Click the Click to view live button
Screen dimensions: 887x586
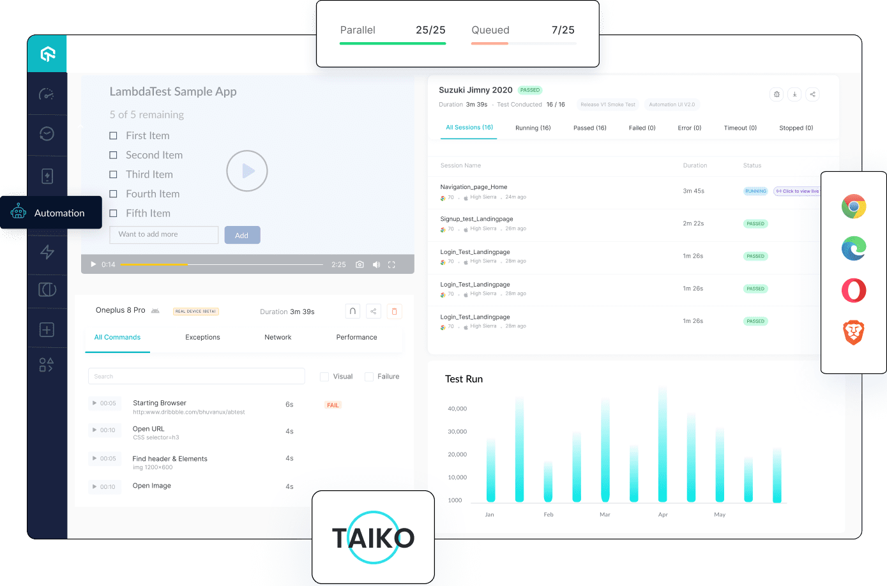pyautogui.click(x=797, y=191)
